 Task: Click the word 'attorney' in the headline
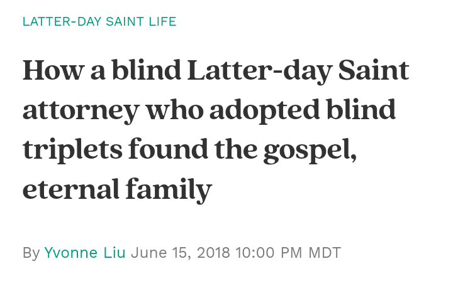[80, 110]
